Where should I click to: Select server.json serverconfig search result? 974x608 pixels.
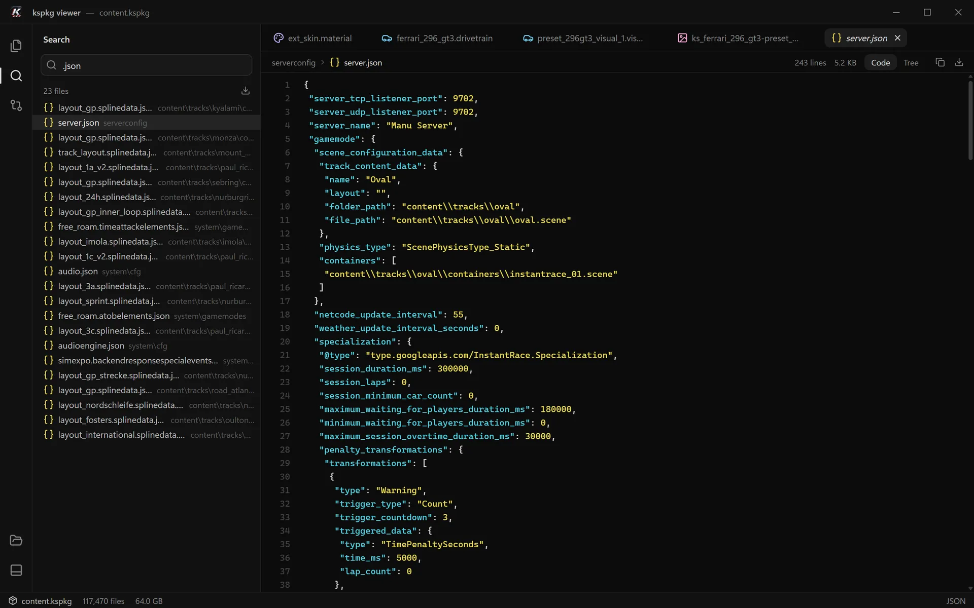coord(146,123)
